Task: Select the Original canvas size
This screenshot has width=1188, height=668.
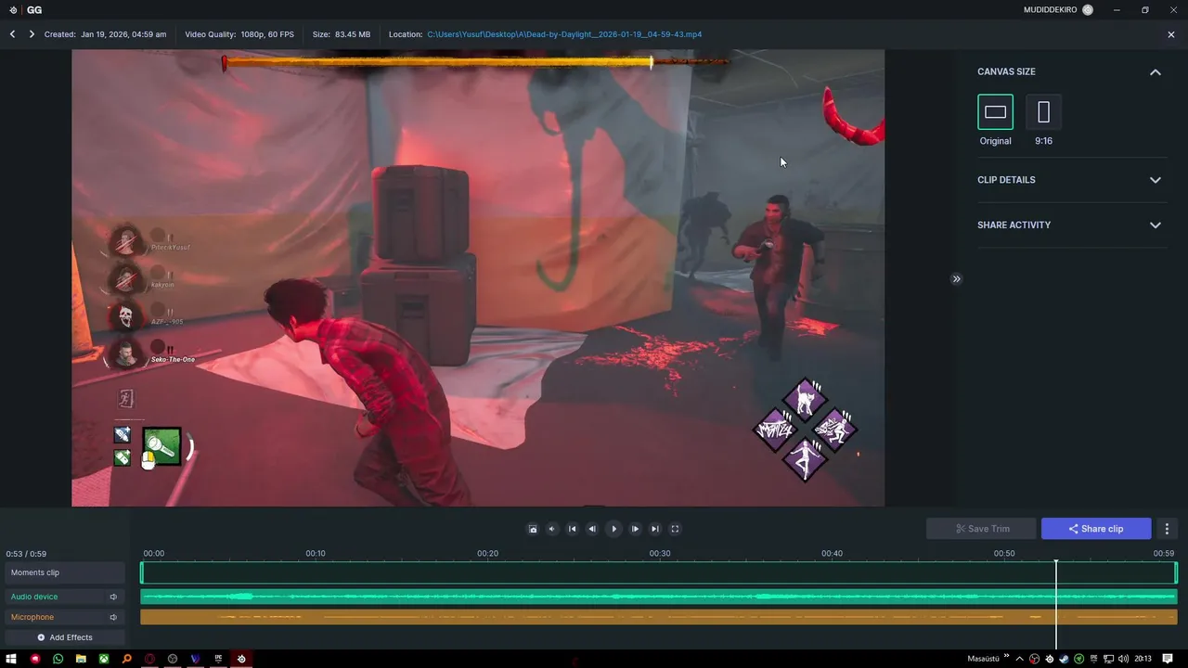Action: (x=995, y=112)
